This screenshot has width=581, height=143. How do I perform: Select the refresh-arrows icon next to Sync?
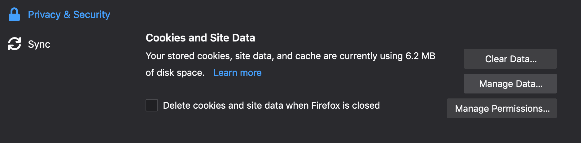[x=15, y=44]
